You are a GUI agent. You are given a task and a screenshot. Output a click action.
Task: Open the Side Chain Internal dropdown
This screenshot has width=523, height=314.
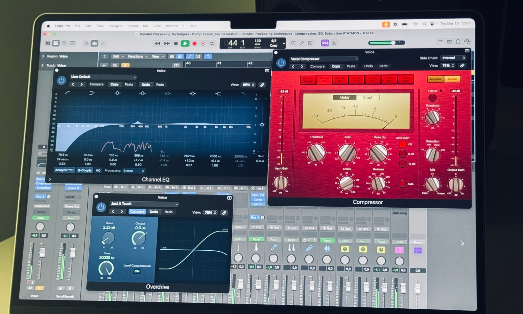pyautogui.click(x=453, y=58)
